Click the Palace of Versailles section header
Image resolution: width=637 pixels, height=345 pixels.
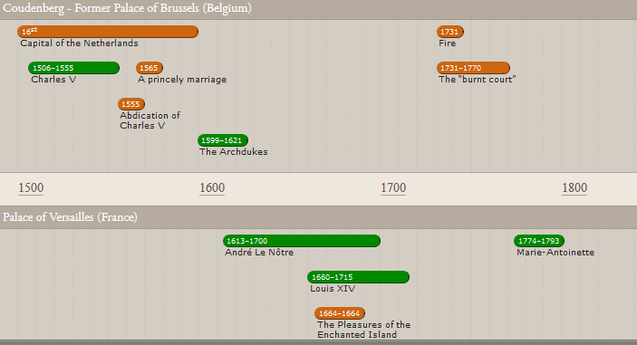[70, 217]
